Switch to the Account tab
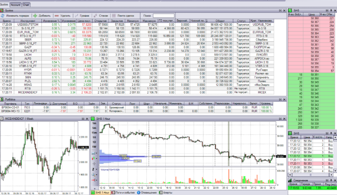Viewport: 337px width, 195px height. pos(16,5)
